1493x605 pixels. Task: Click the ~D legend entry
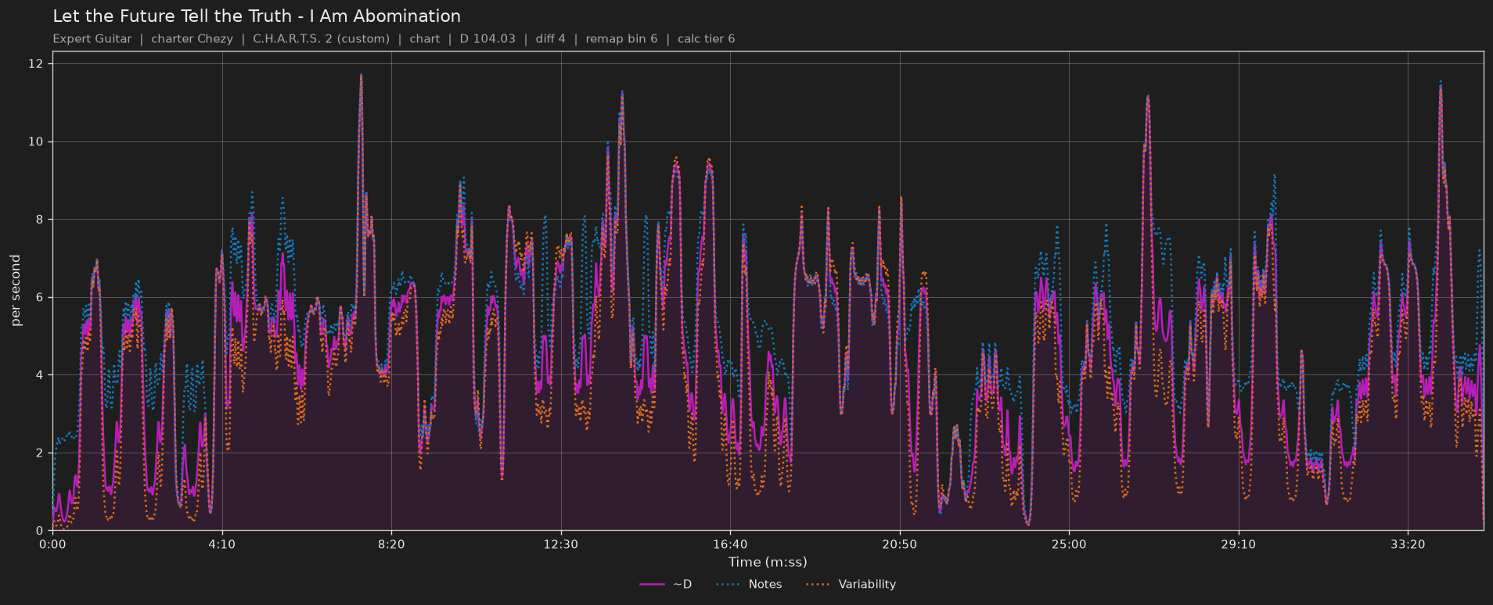click(x=665, y=584)
